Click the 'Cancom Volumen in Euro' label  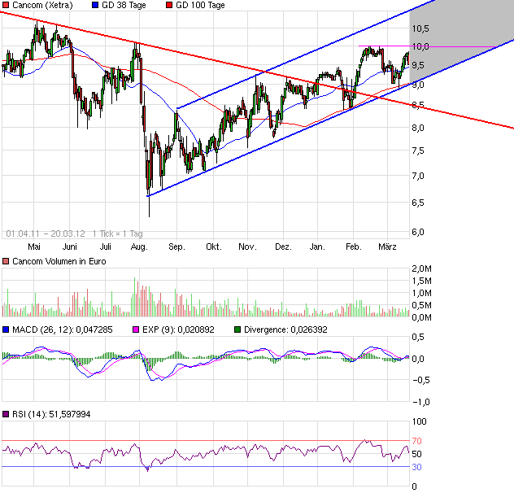click(59, 261)
